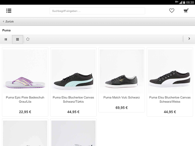This screenshot has height=146, width=195.
Task: Open Puma Elsu Schwarz/Weiss shoe image
Action: point(170,71)
